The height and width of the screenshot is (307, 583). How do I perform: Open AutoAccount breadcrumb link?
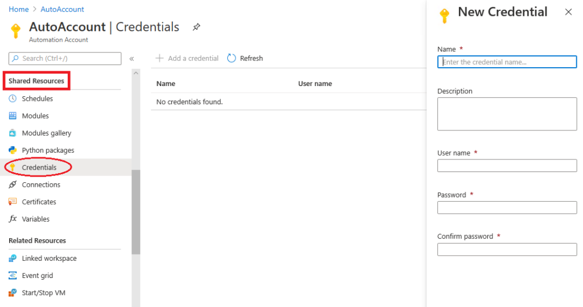coord(62,9)
